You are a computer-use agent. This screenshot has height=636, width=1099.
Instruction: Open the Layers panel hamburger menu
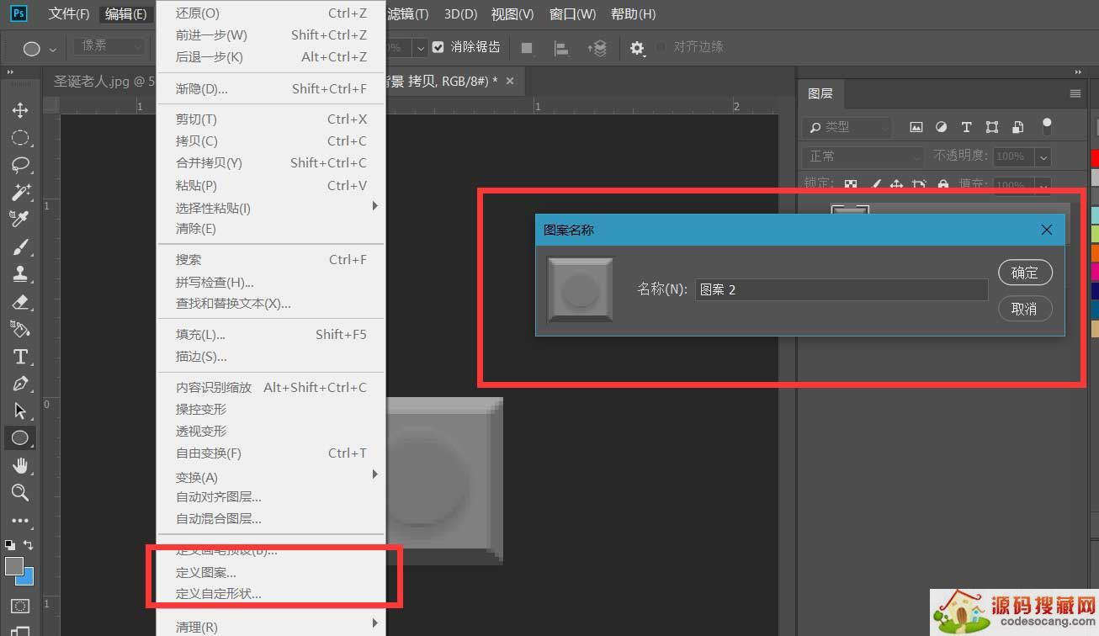pos(1075,93)
